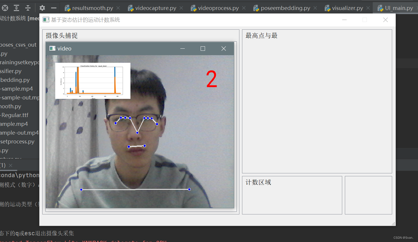Select the UI_main.py tab

point(399,8)
